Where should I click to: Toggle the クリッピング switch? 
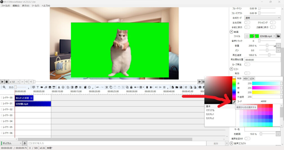[x=273, y=22]
